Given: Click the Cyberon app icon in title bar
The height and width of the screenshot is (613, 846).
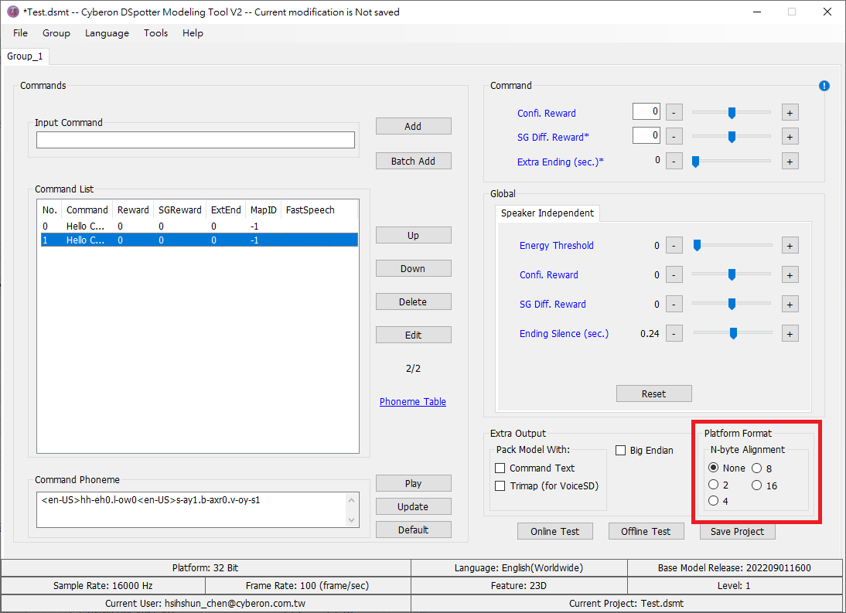Looking at the screenshot, I should [13, 12].
